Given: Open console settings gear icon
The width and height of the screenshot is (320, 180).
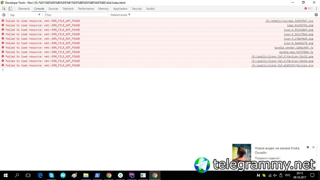Looking at the screenshot, I should pyautogui.click(x=316, y=15).
